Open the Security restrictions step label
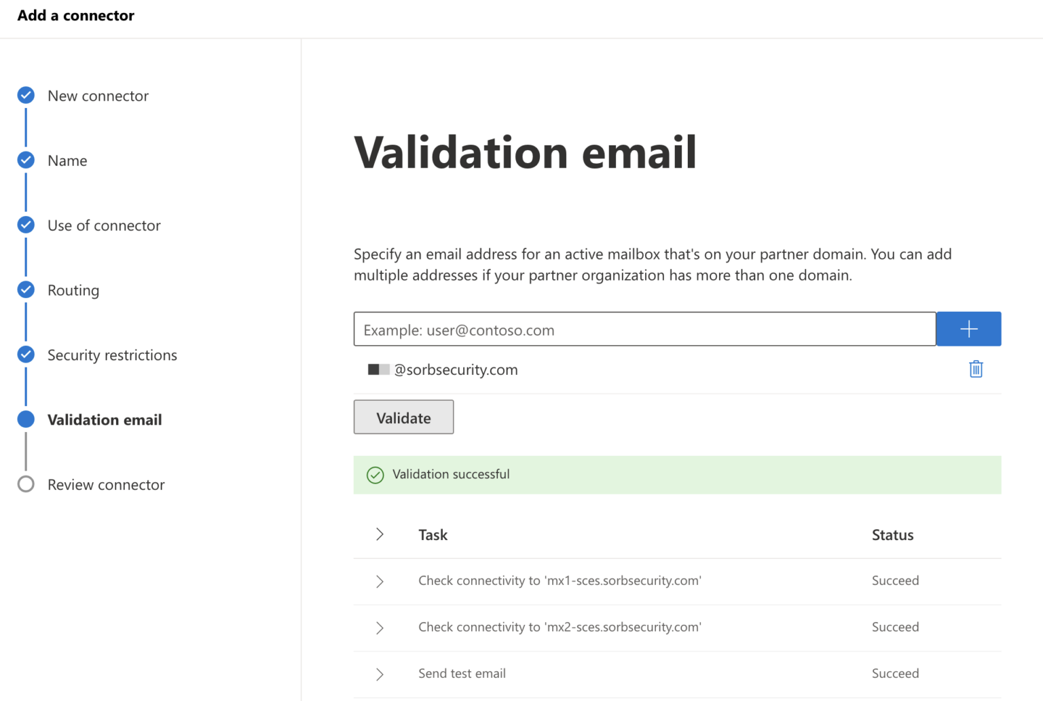The width and height of the screenshot is (1043, 701). (x=112, y=355)
